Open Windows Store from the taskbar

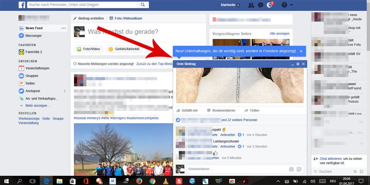(x=73, y=181)
